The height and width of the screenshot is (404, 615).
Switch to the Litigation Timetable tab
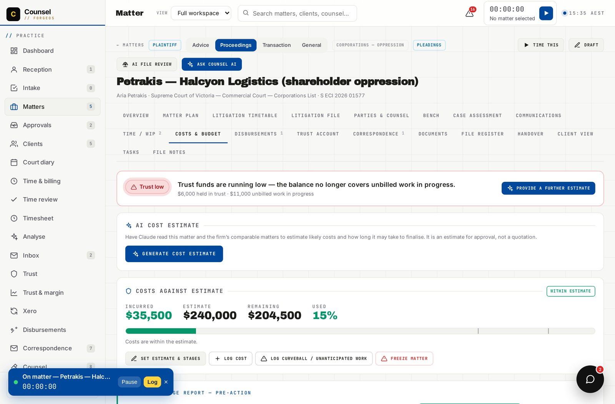(x=245, y=115)
